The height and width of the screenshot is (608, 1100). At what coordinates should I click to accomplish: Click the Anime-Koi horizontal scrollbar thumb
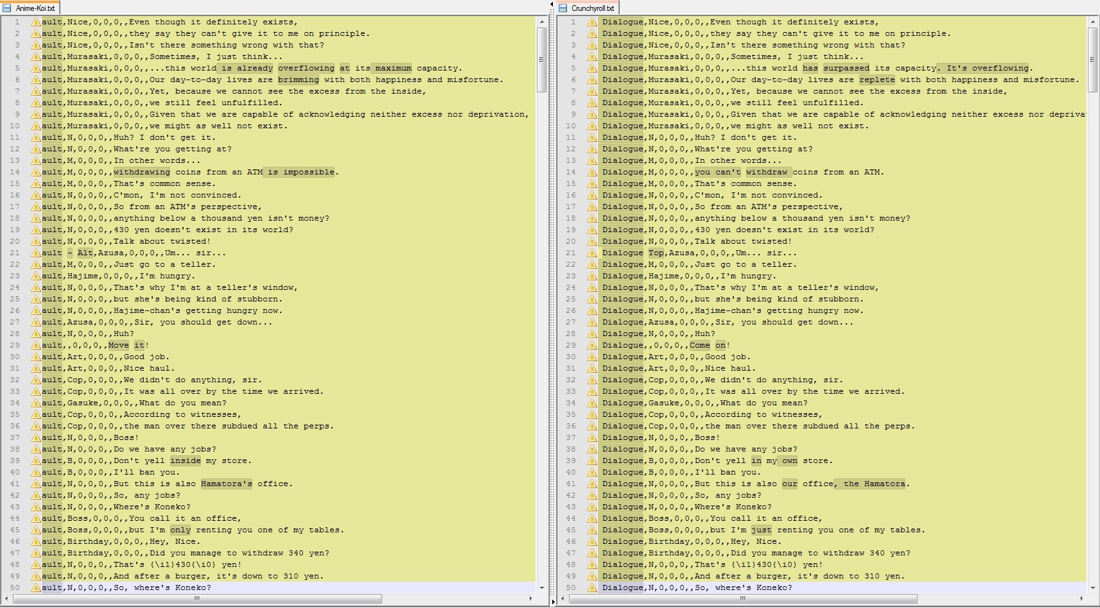[x=197, y=598]
